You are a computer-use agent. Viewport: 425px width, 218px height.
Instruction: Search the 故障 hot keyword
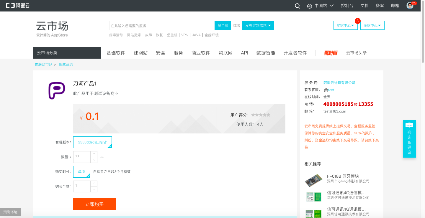point(148,35)
